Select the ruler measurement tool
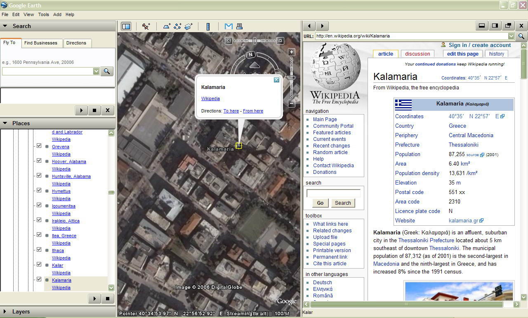This screenshot has width=528, height=318. [x=208, y=26]
